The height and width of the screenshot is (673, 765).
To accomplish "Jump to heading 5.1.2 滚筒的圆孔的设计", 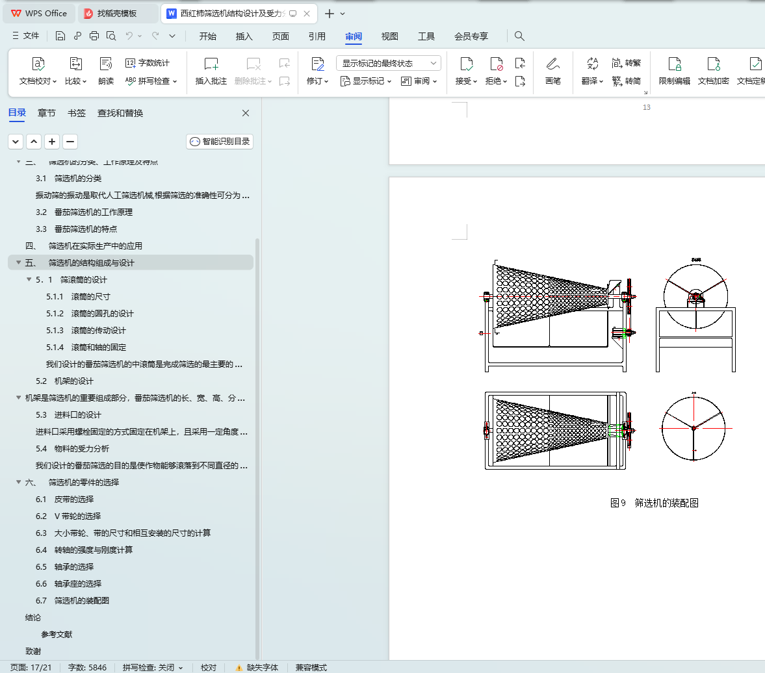I will point(90,313).
